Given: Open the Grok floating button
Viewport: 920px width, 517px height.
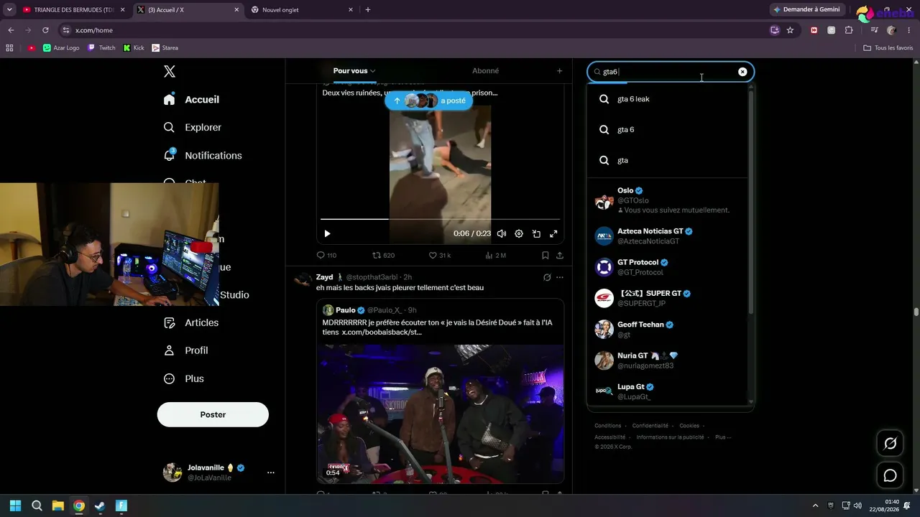Looking at the screenshot, I should click(x=890, y=443).
